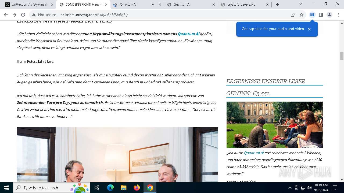Click ERGEBNISSE UNSERER LESER heading
The height and width of the screenshot is (193, 344).
click(266, 81)
